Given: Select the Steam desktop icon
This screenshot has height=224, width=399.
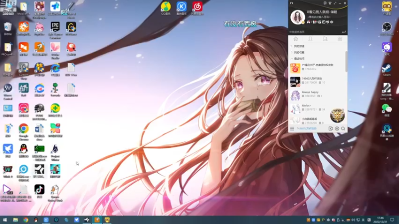Looking at the screenshot, I should (x=387, y=70).
